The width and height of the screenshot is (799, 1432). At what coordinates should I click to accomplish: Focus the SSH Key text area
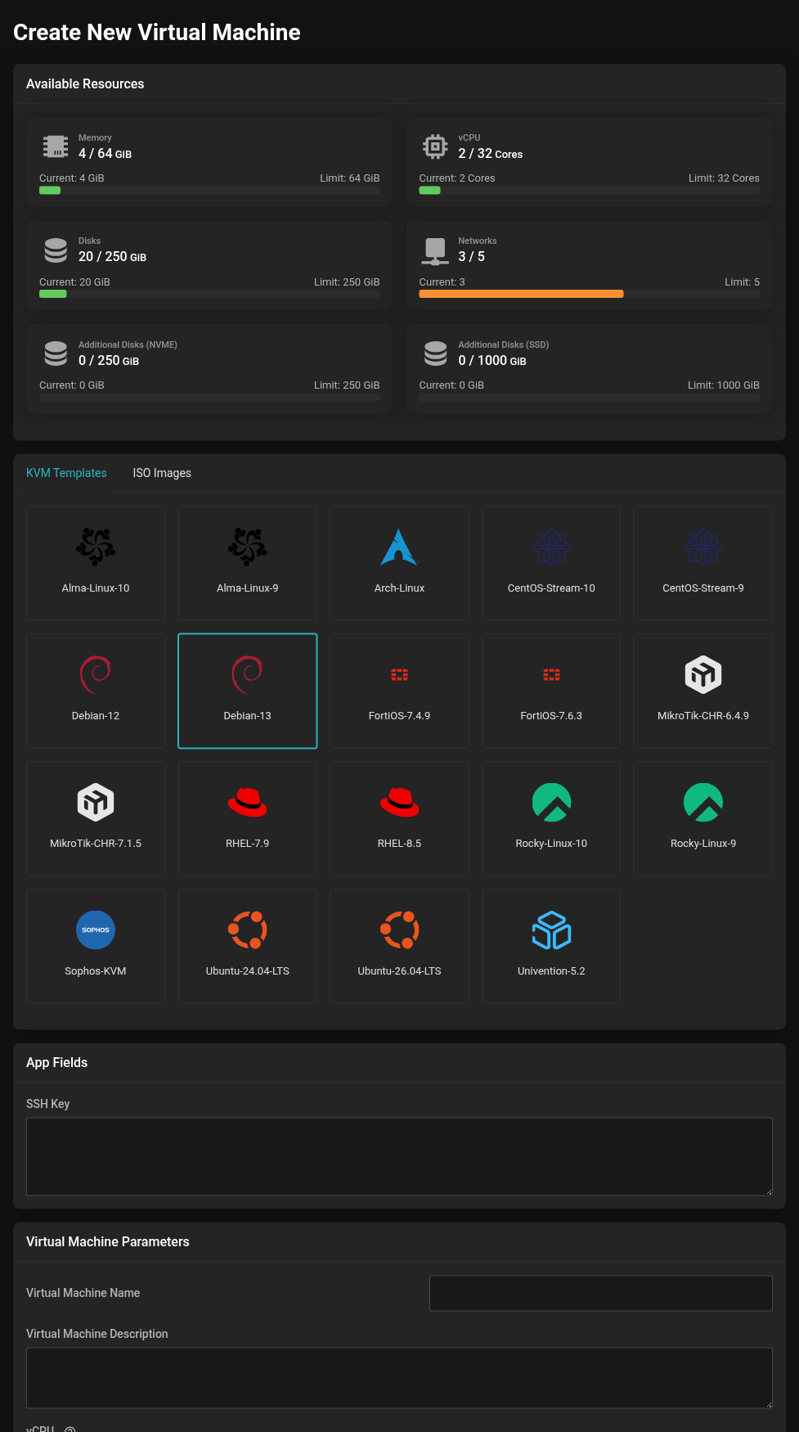399,1157
